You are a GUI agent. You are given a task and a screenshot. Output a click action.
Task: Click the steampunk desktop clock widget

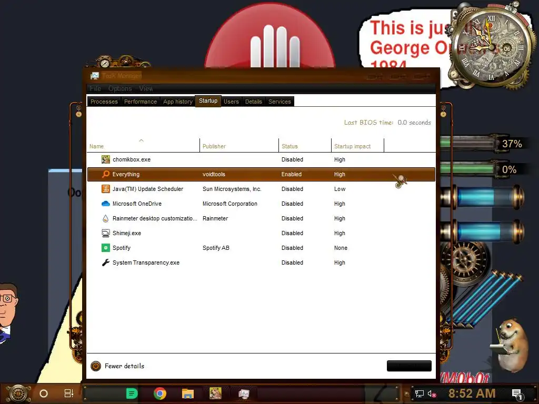(492, 48)
